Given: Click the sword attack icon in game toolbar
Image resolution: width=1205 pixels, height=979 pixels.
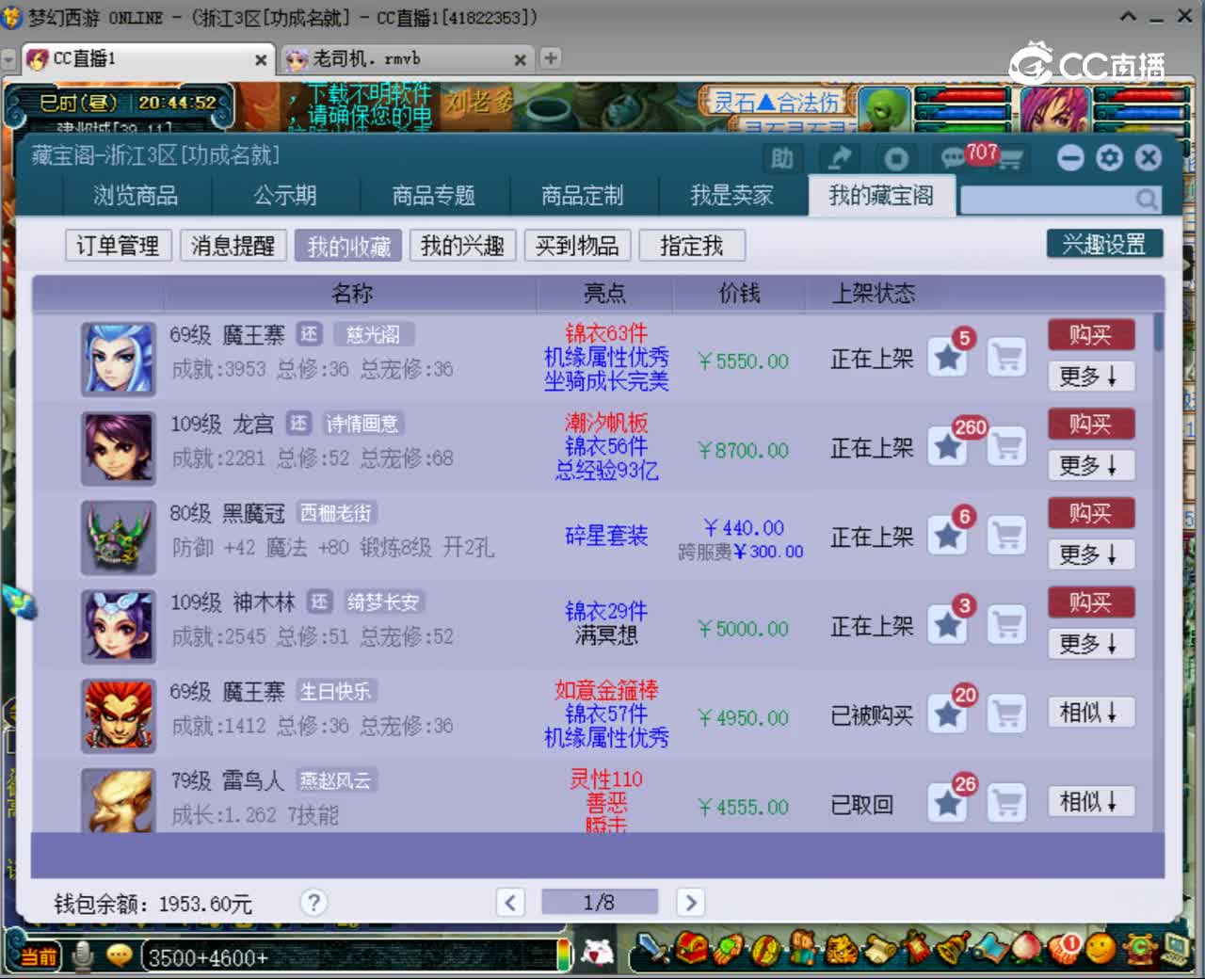Looking at the screenshot, I should (651, 949).
